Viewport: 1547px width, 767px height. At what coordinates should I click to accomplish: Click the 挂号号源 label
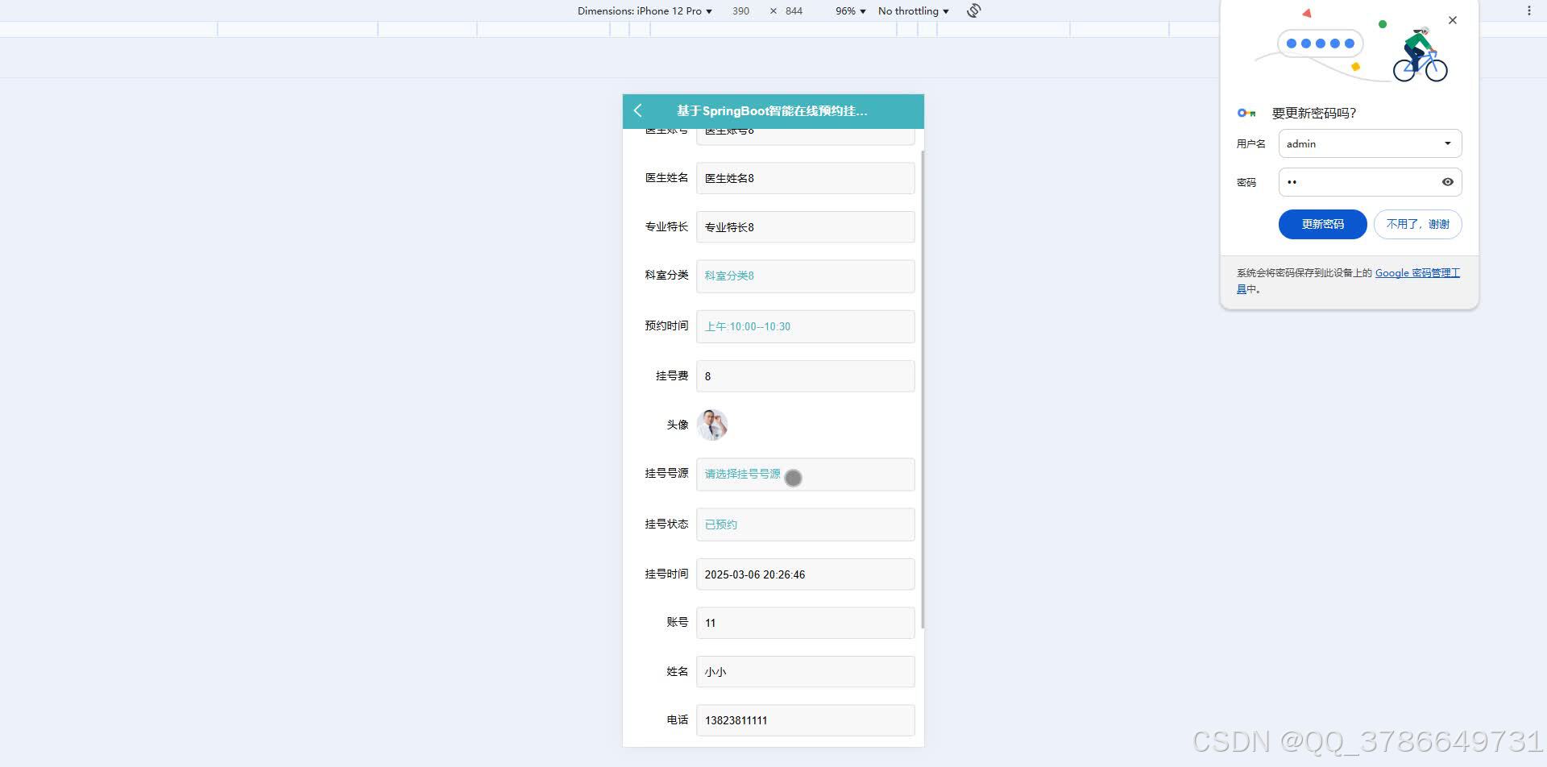666,473
